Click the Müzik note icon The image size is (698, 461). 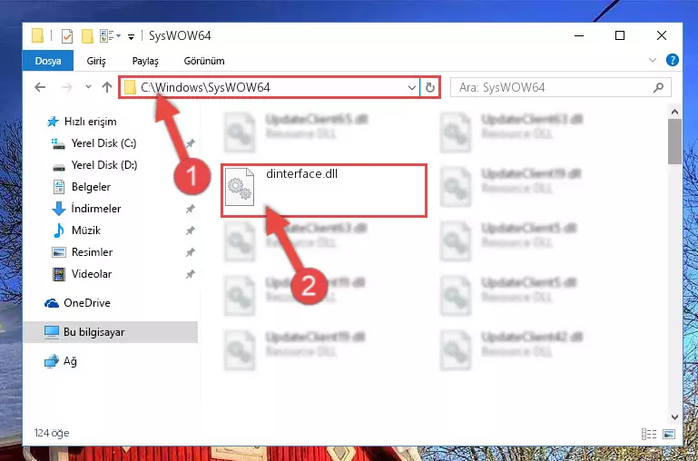(59, 230)
